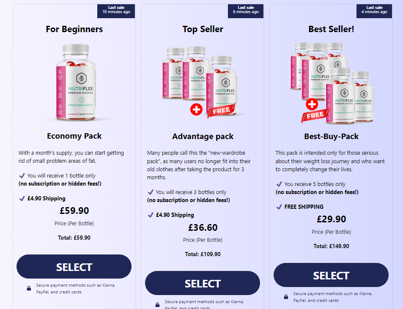Click the lock icon under Best-Buy-Pack
403x309 pixels.
point(286,297)
